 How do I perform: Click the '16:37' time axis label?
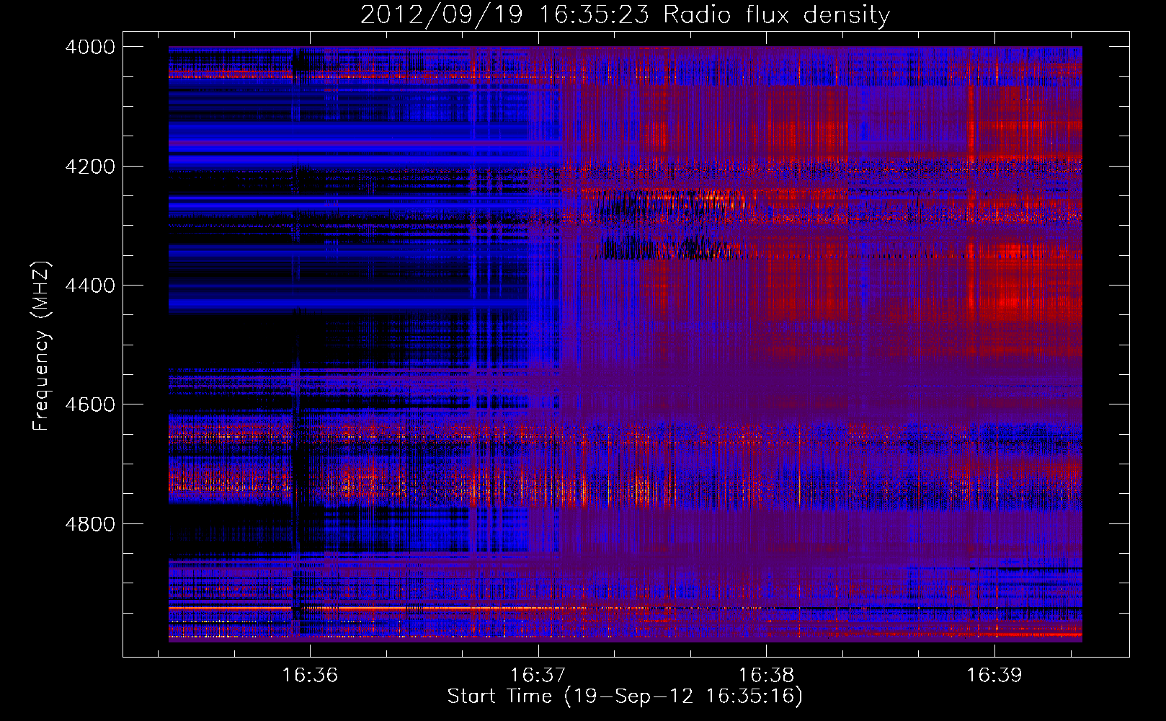[538, 675]
